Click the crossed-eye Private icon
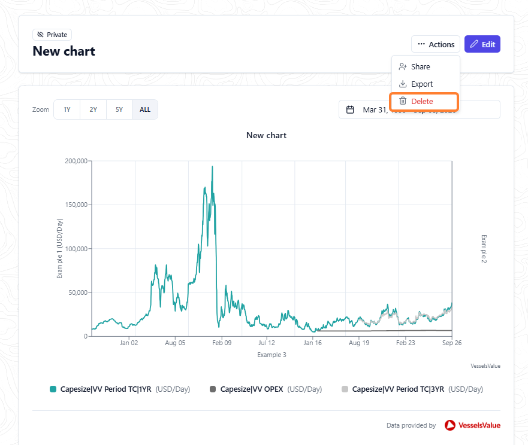The width and height of the screenshot is (528, 445). tap(40, 34)
